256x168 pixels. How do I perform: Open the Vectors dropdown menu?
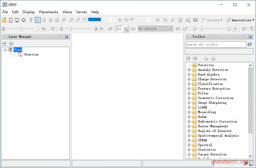[212, 20]
